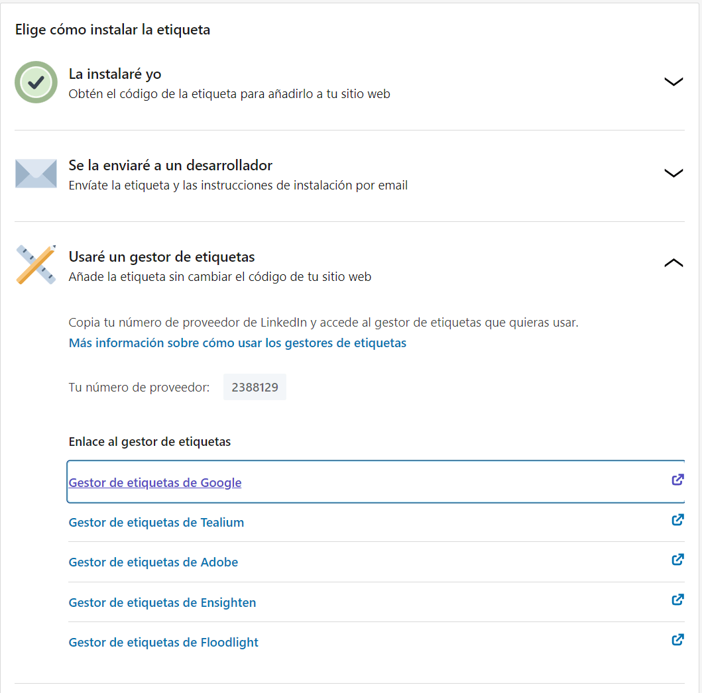Click the external link icon for Adobe tag manager
The image size is (702, 693).
[x=677, y=560]
